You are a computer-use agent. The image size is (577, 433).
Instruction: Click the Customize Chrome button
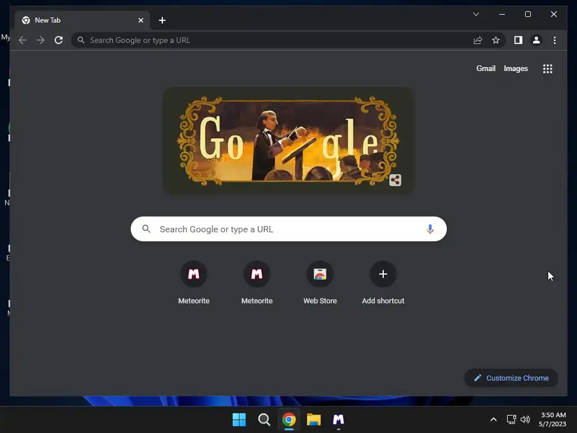511,378
